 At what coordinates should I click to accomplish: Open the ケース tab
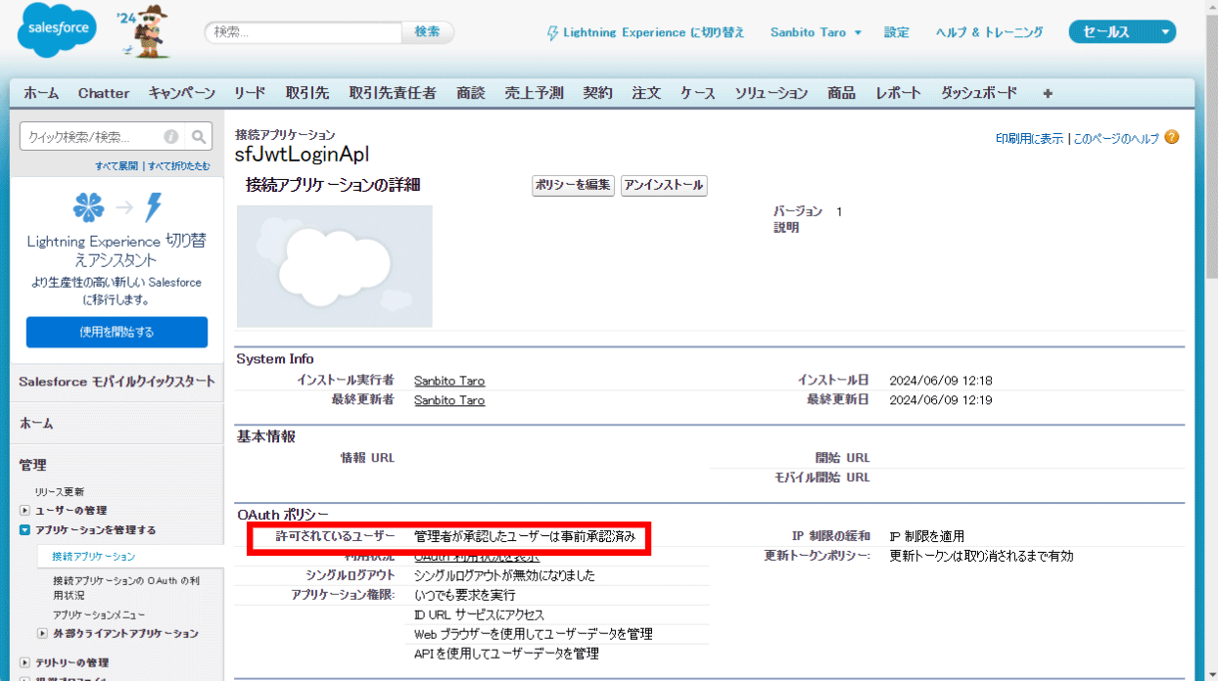[698, 93]
